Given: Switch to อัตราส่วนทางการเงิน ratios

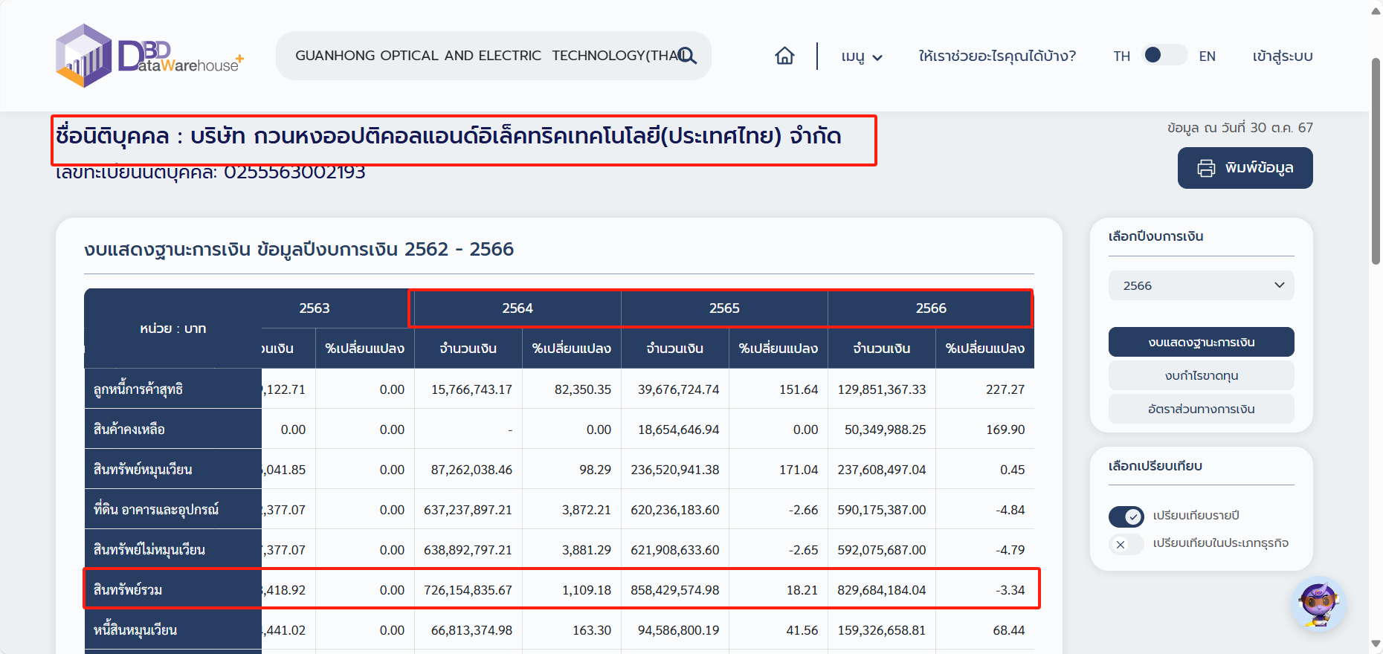Looking at the screenshot, I should tap(1201, 409).
